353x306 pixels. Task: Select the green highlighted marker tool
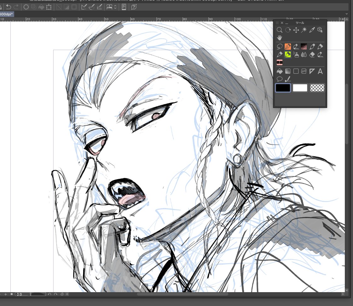click(x=288, y=54)
